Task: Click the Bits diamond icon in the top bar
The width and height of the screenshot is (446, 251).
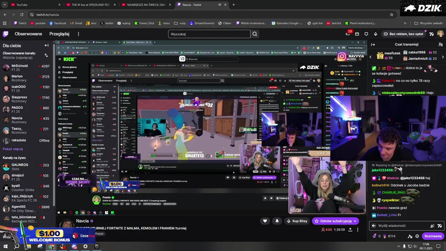Action: point(375,34)
